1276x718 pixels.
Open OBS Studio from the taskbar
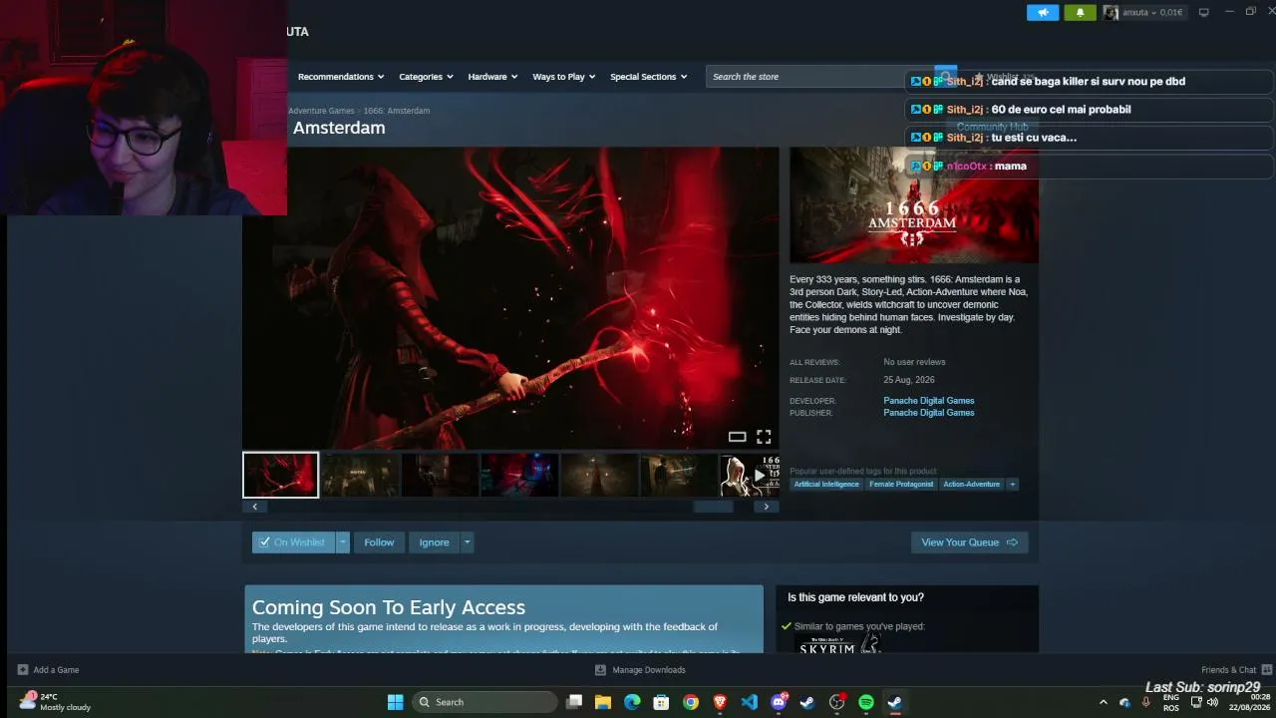836,702
